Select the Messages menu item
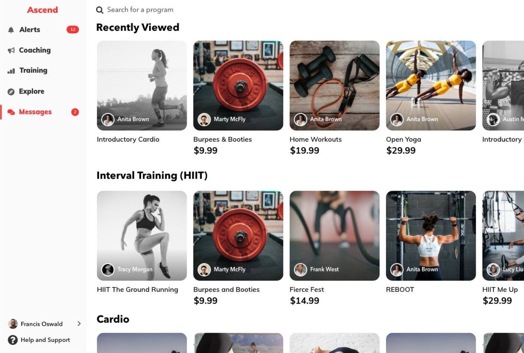The image size is (524, 353). pyautogui.click(x=43, y=112)
